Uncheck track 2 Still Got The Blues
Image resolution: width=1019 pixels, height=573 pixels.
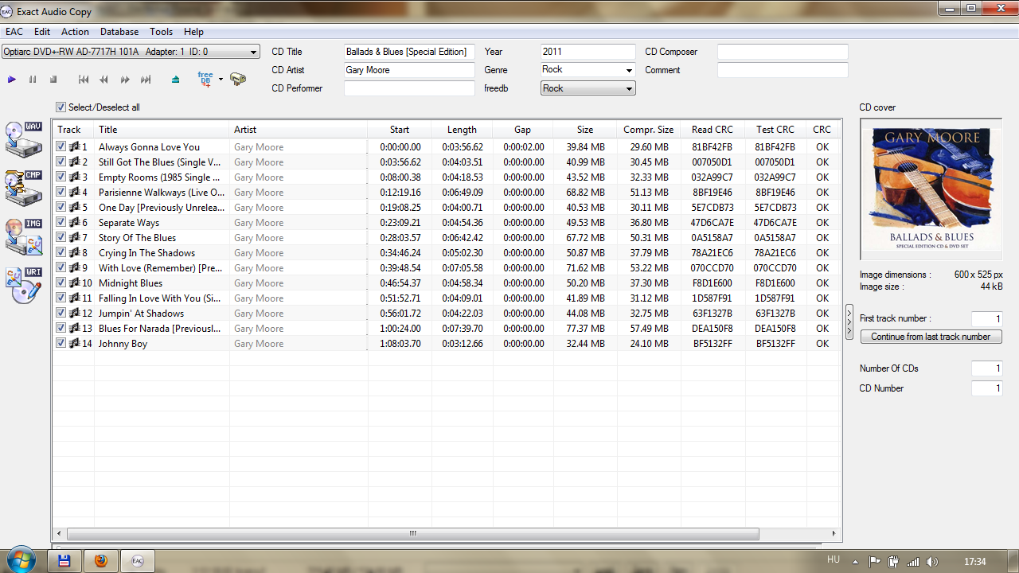click(61, 162)
